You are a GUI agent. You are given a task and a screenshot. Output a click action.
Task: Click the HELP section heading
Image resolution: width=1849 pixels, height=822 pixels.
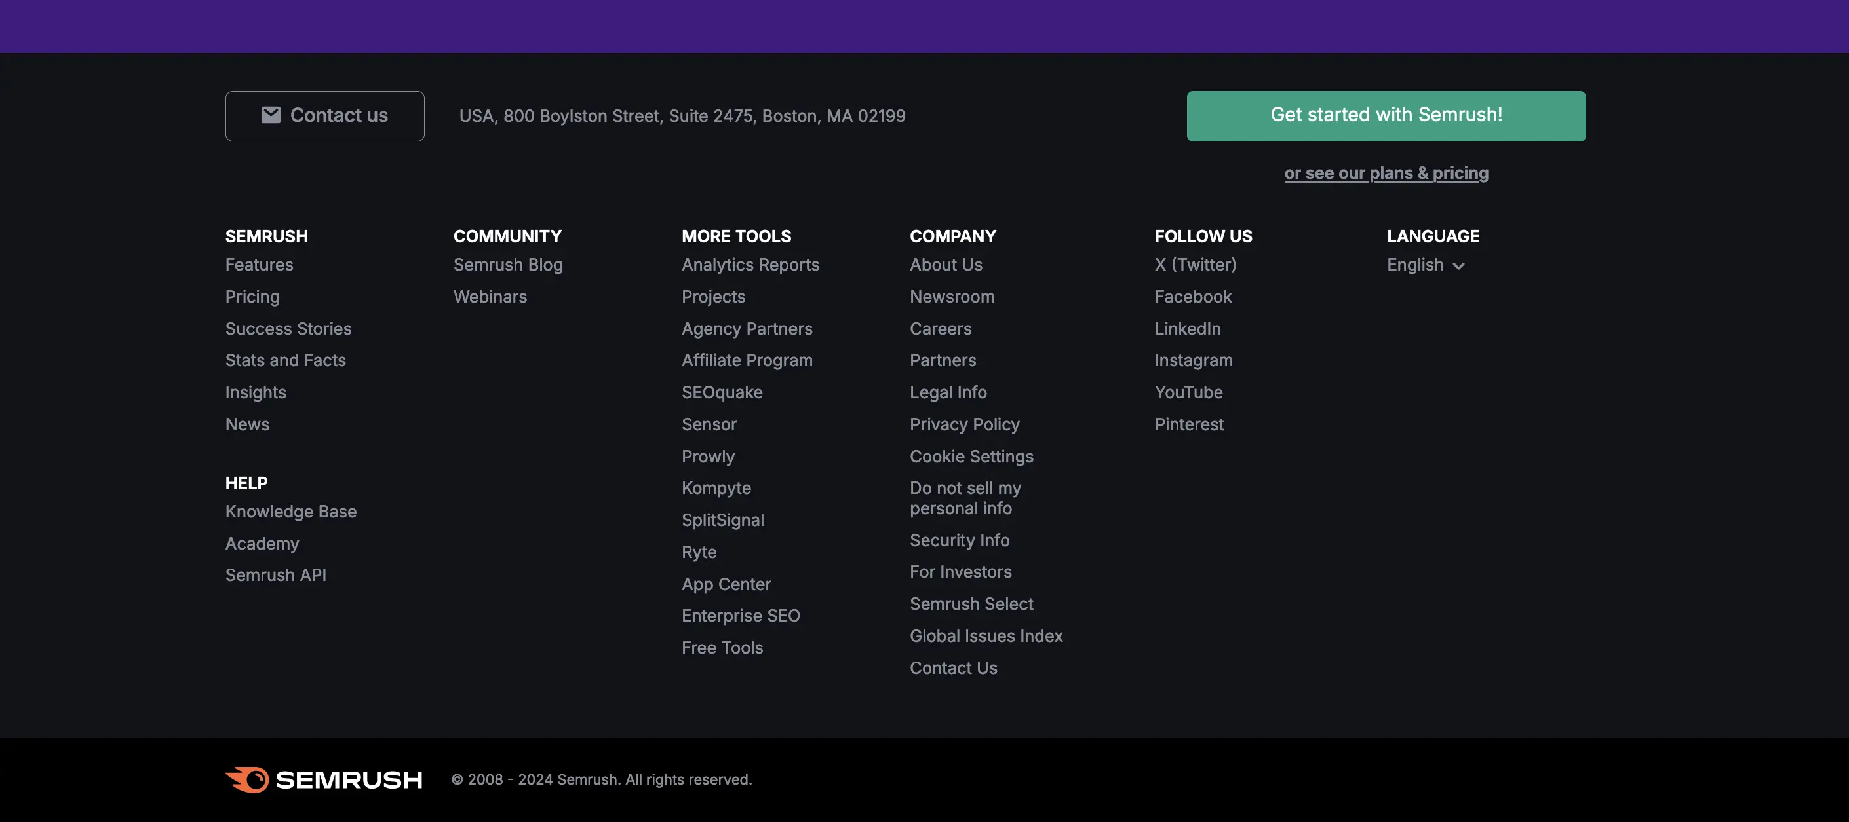[246, 483]
